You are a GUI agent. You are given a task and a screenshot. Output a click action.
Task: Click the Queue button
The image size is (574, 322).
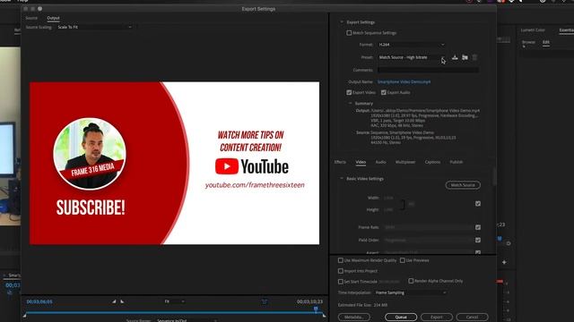point(401,317)
